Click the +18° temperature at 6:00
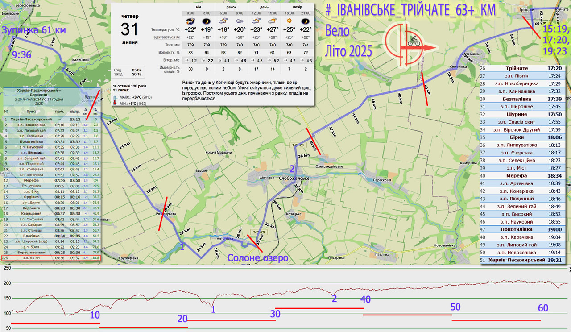The height and width of the screenshot is (332, 571). [x=224, y=30]
